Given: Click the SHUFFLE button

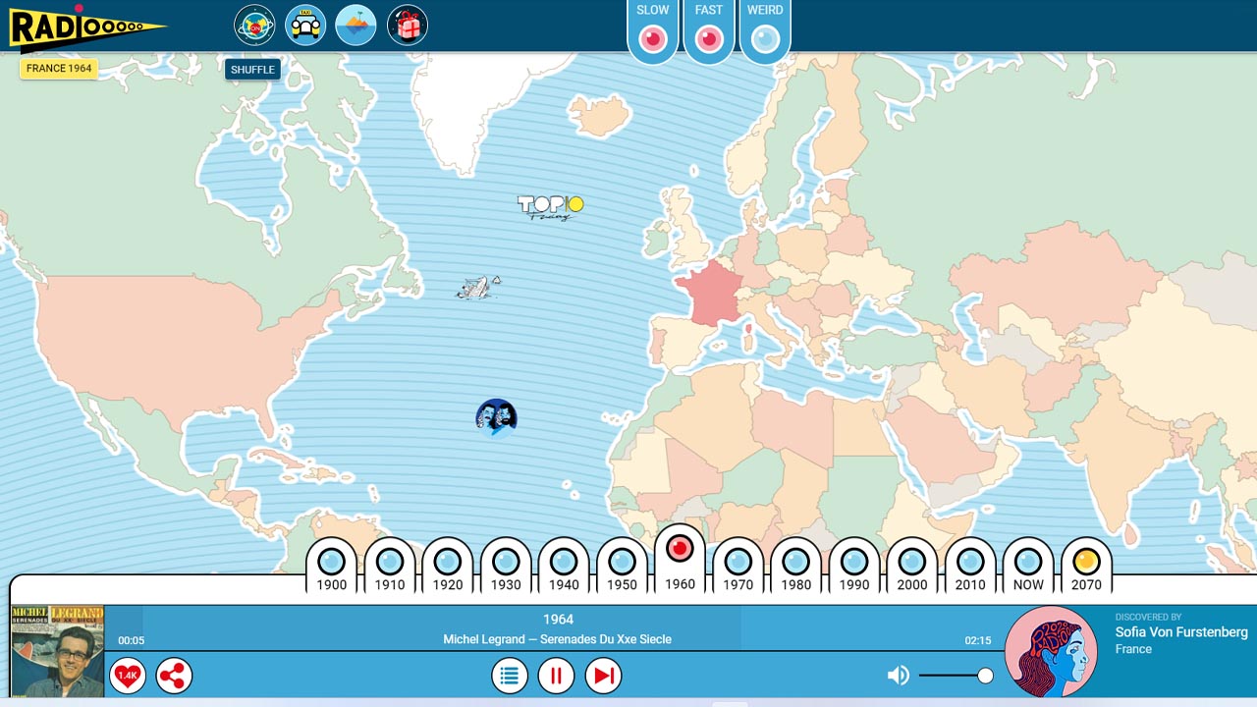Looking at the screenshot, I should (x=252, y=70).
